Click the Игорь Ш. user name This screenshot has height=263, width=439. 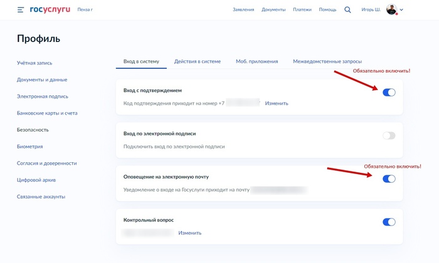371,9
